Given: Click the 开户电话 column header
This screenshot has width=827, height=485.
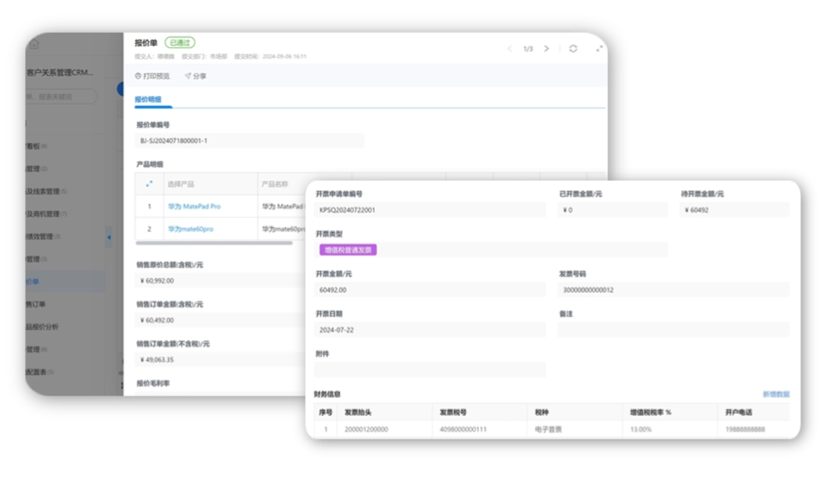Looking at the screenshot, I should click(738, 413).
